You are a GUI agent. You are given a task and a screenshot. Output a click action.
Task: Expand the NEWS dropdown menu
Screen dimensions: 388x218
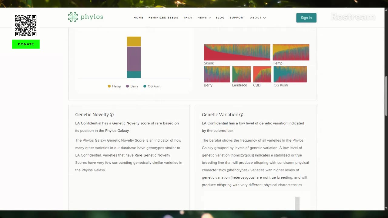pos(204,18)
